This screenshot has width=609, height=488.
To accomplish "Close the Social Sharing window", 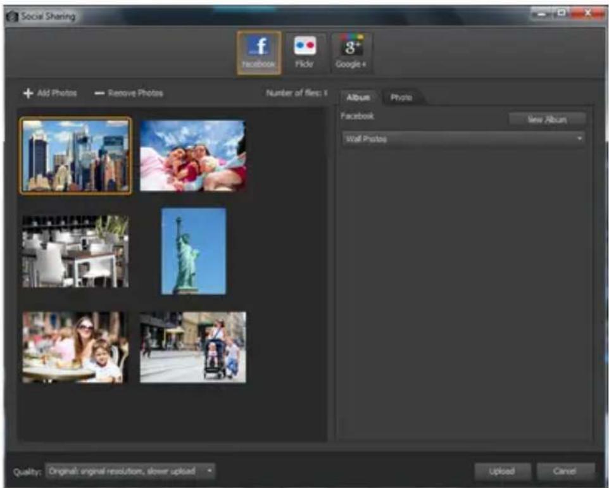I will [587, 13].
